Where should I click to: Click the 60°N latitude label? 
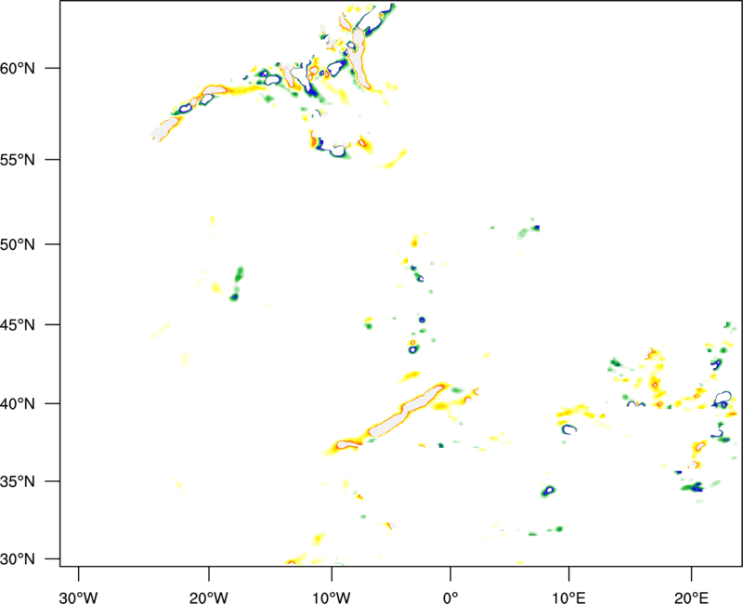click(x=18, y=68)
